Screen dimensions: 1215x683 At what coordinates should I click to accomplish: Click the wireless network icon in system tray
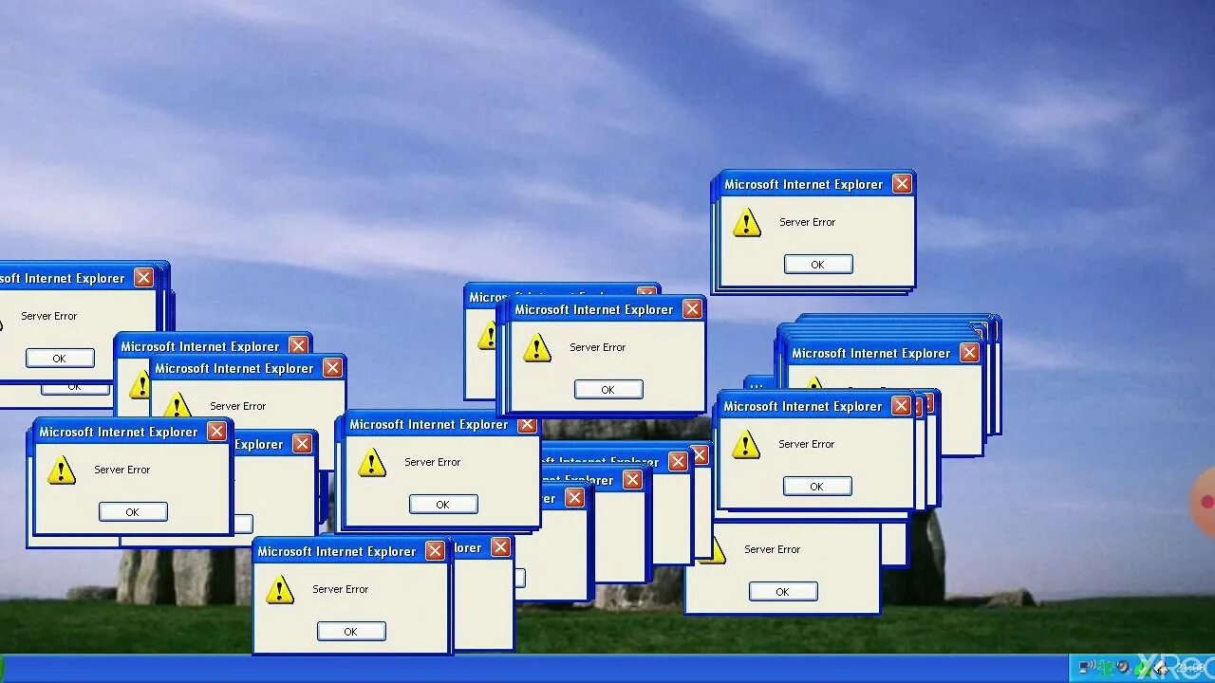pyautogui.click(x=1087, y=668)
